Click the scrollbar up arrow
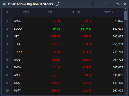The height and width of the screenshot is (96, 129). (125, 9)
